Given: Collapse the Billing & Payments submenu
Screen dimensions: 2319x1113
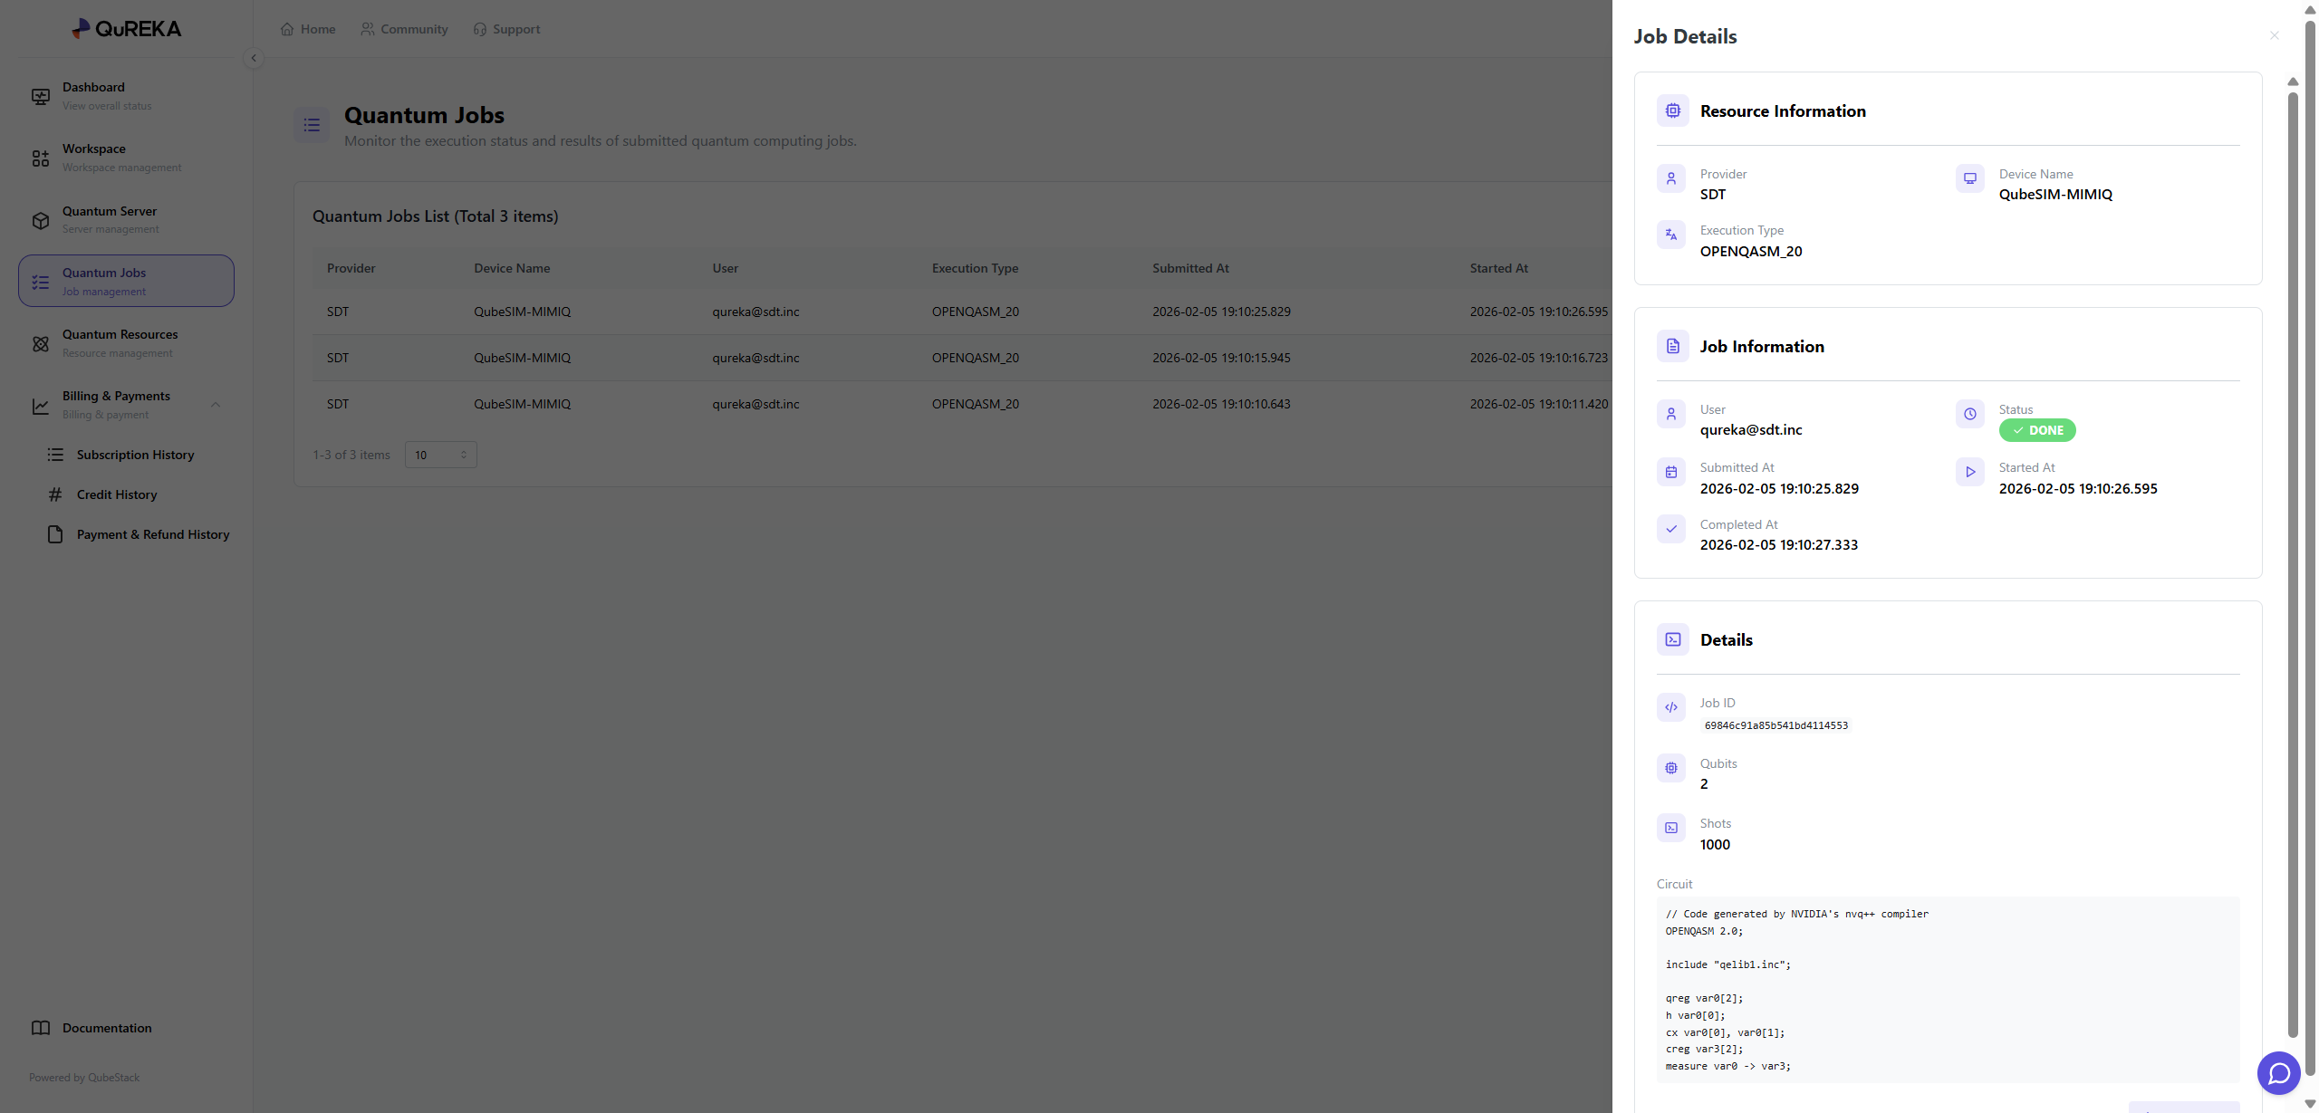Looking at the screenshot, I should point(216,405).
